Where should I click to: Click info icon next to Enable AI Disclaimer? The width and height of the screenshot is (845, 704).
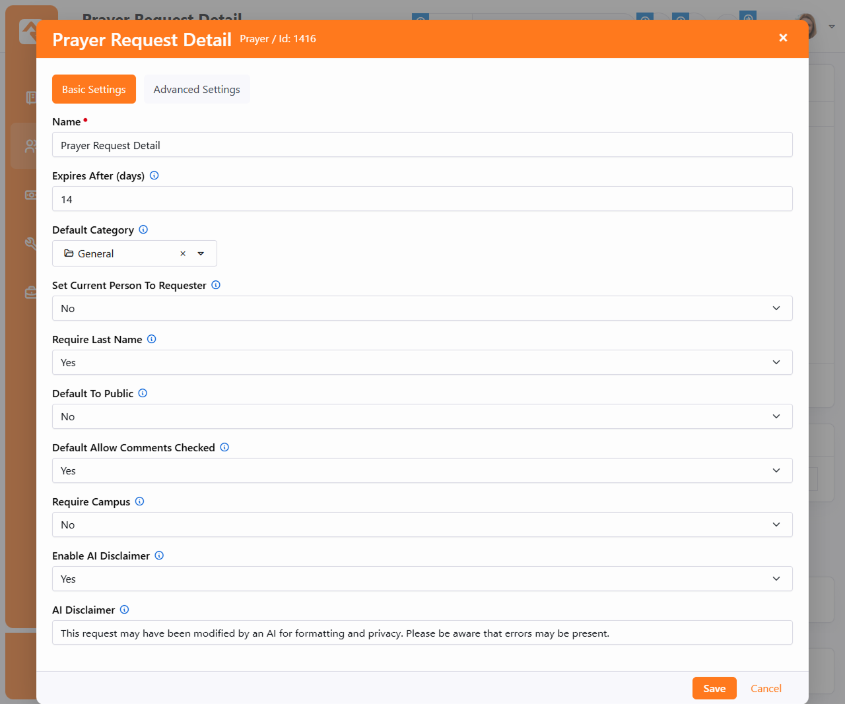tap(159, 556)
